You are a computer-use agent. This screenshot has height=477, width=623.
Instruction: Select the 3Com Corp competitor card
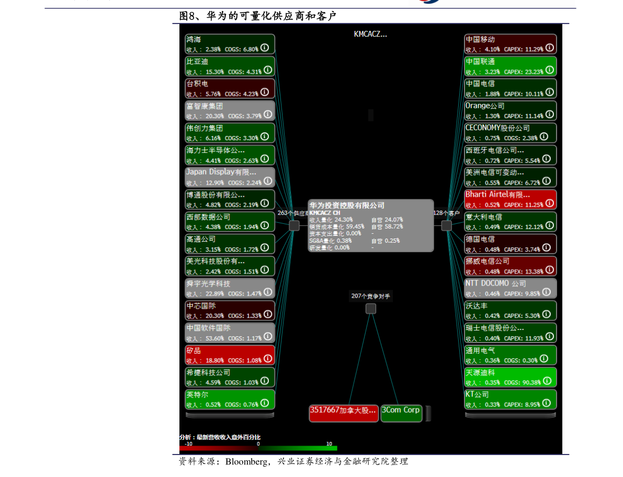pyautogui.click(x=401, y=413)
